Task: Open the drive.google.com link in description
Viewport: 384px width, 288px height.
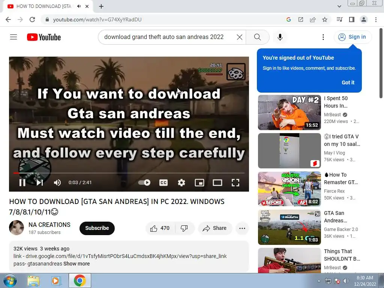Action: (126, 256)
